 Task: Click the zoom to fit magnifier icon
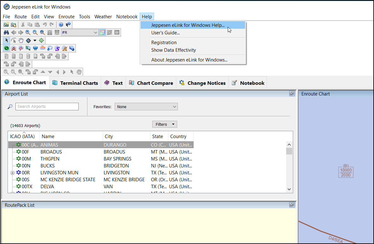pyautogui.click(x=42, y=32)
